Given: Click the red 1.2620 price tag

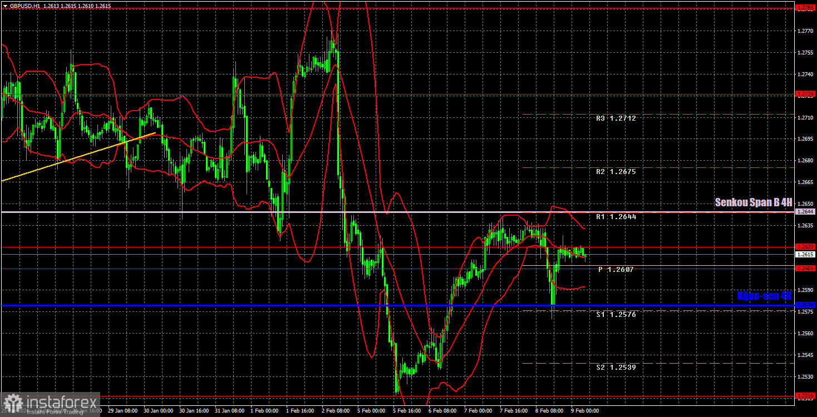Looking at the screenshot, I should 805,246.
